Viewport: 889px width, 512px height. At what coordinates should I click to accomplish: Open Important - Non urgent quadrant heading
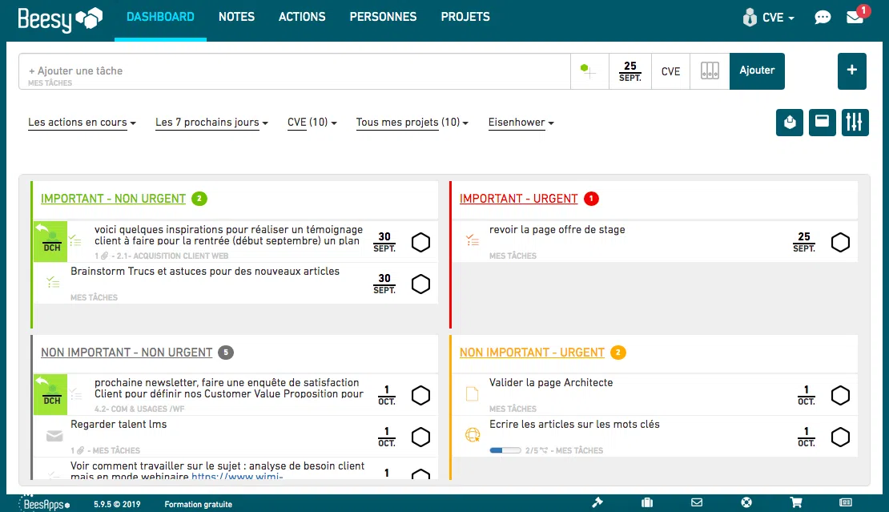pos(113,199)
